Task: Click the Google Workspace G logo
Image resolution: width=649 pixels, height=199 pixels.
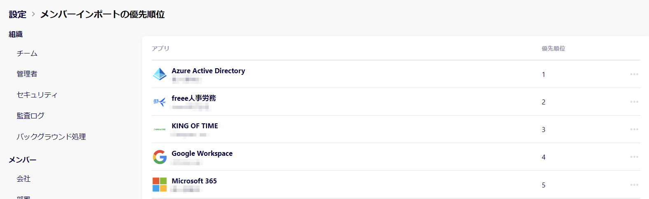Action: (160, 157)
